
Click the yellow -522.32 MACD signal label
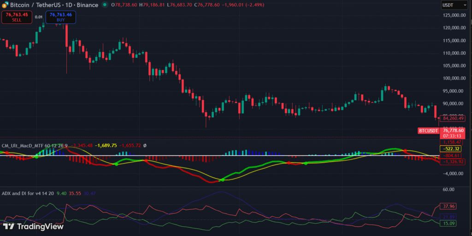[451, 149]
